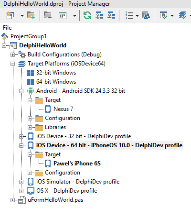Image resolution: width=191 pixels, height=218 pixels.
Task: Select the uFormHelloWorld.pas file
Action: 55,200
